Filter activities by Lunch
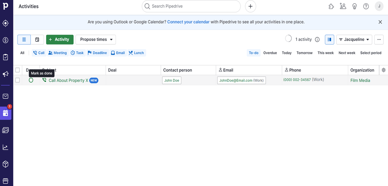 click(x=136, y=53)
